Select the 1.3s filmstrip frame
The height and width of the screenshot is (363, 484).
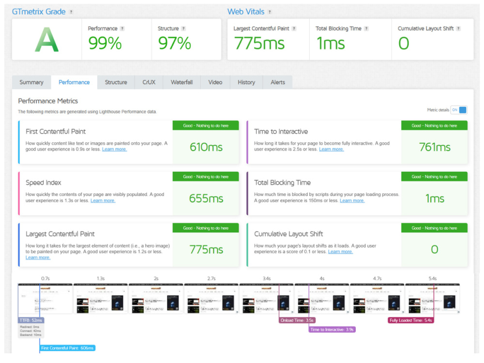(101, 299)
